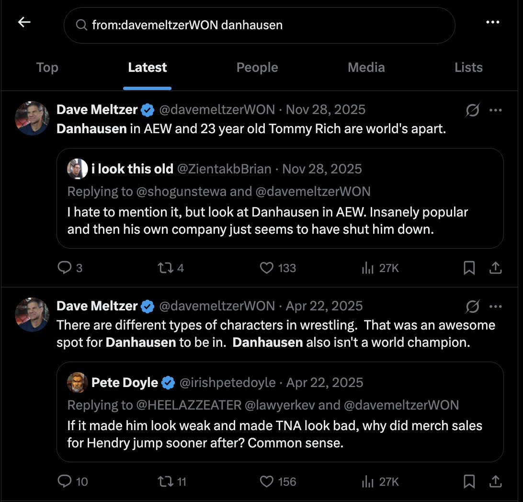This screenshot has width=523, height=502.
Task: Open the more menu on Apr 22 tweet
Action: tap(495, 307)
